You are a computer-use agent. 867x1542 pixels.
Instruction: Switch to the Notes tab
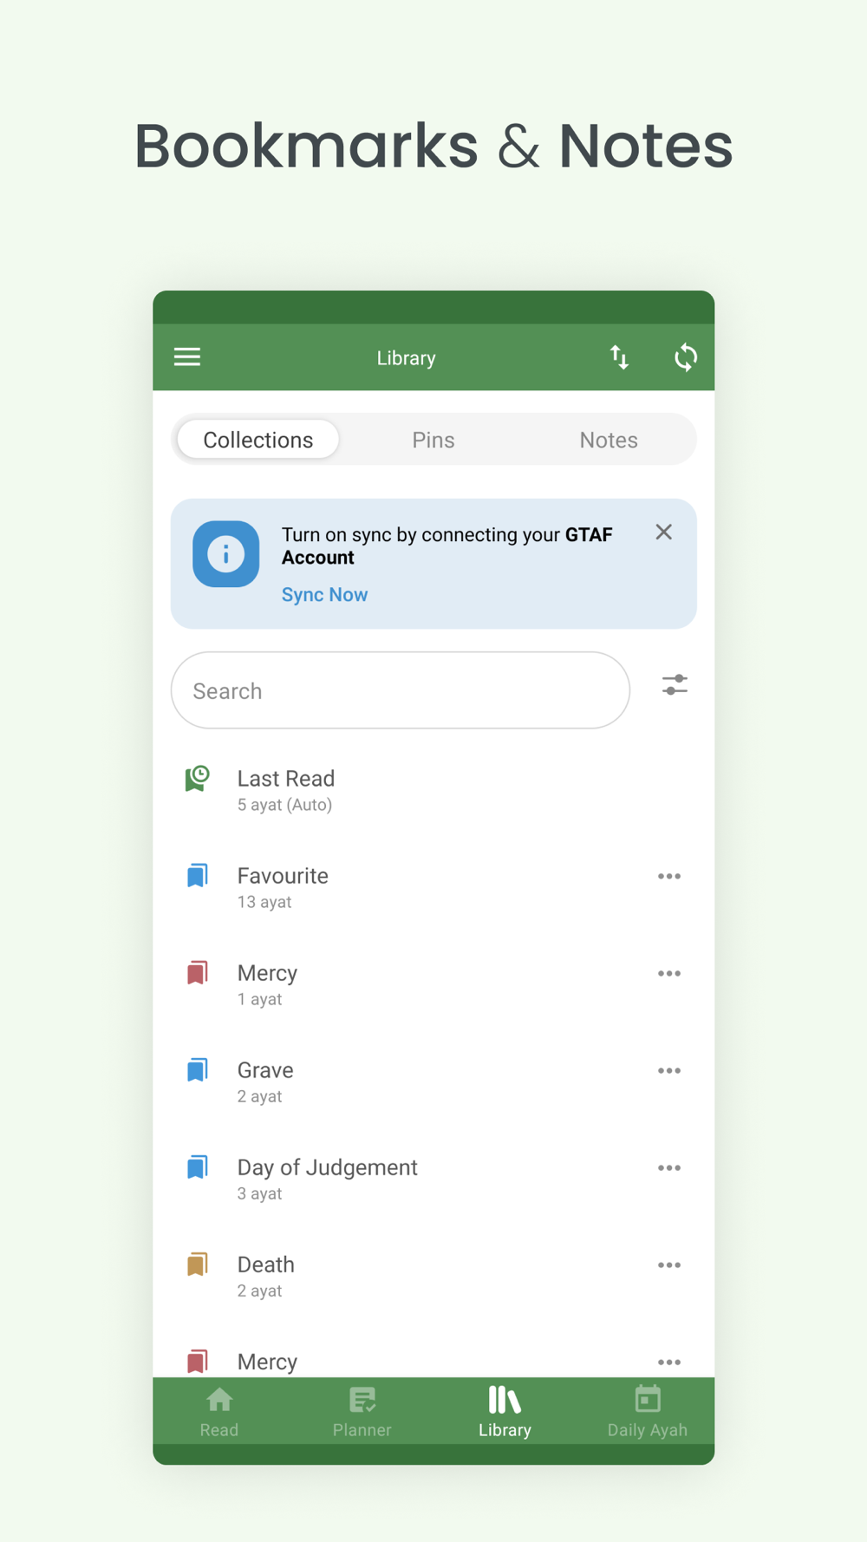point(609,440)
